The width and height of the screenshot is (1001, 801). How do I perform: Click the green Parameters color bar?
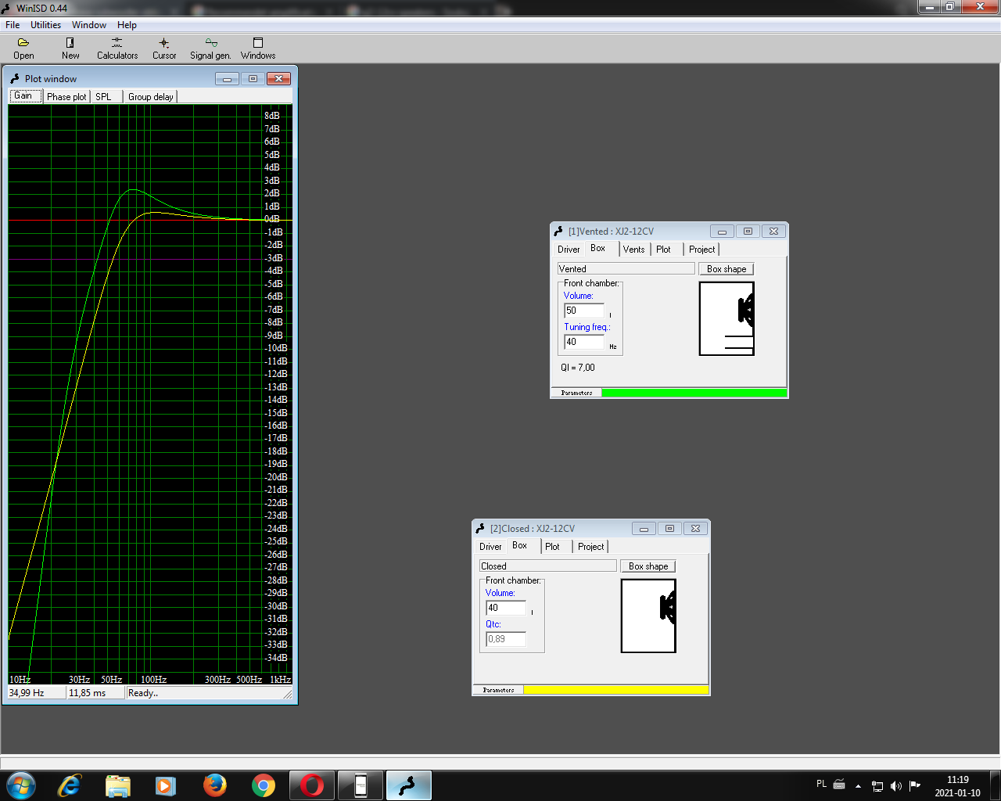pos(694,393)
